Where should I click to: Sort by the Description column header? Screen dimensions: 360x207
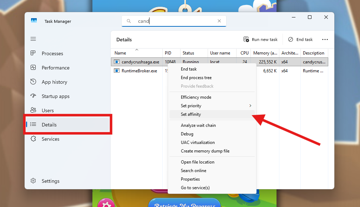click(x=314, y=53)
